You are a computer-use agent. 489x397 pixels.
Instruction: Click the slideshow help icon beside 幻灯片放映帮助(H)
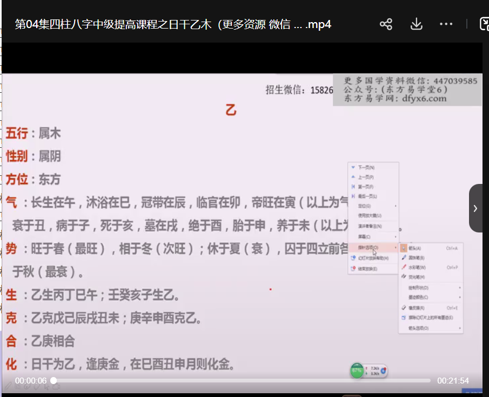click(x=353, y=258)
